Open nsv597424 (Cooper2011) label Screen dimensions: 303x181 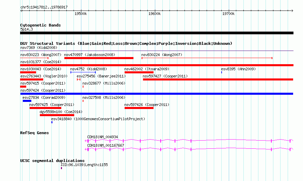coord(43,90)
